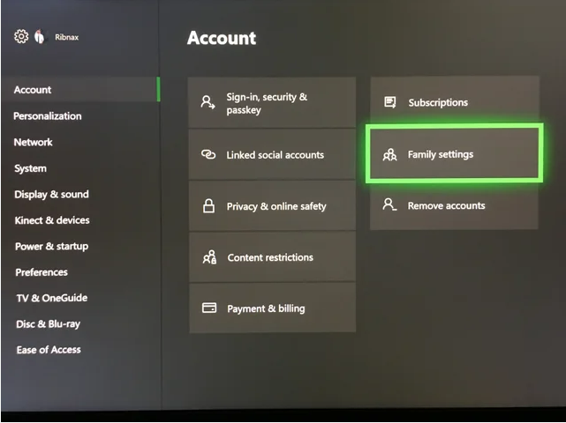
Task: Open Sign-in, security & passkey tile
Action: 272,102
